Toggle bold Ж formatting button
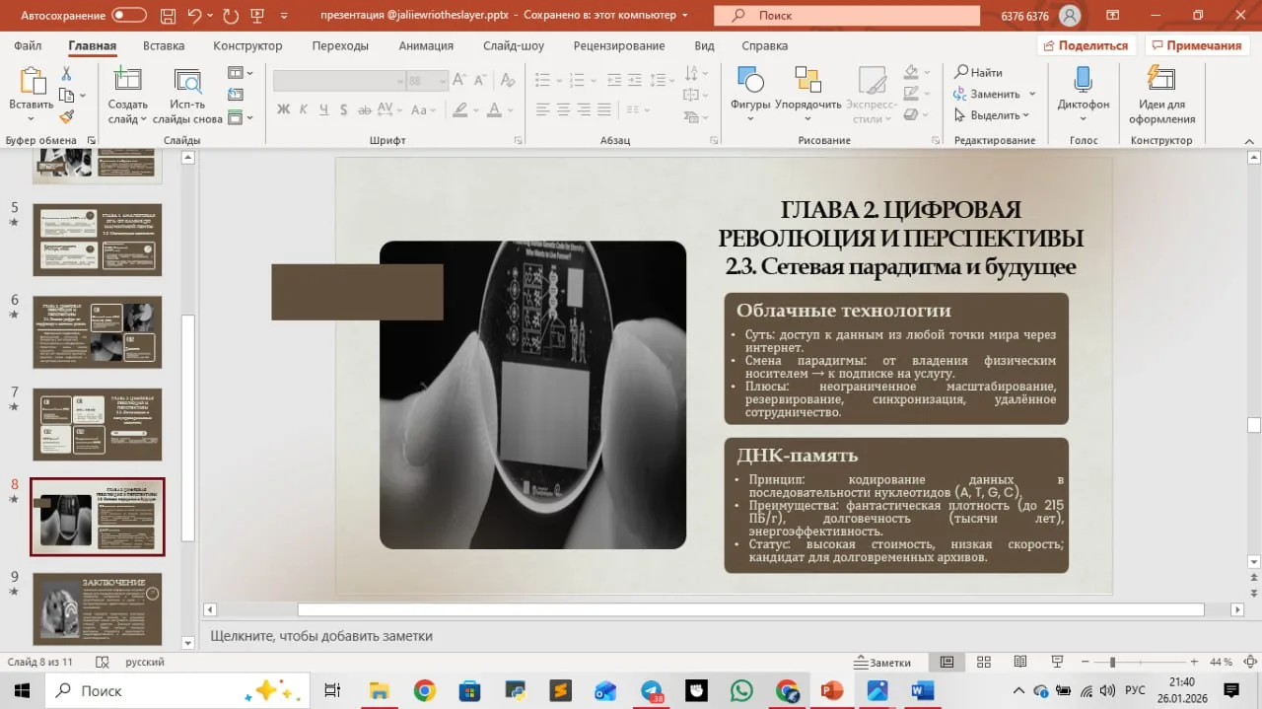This screenshot has width=1262, height=709. [x=284, y=109]
